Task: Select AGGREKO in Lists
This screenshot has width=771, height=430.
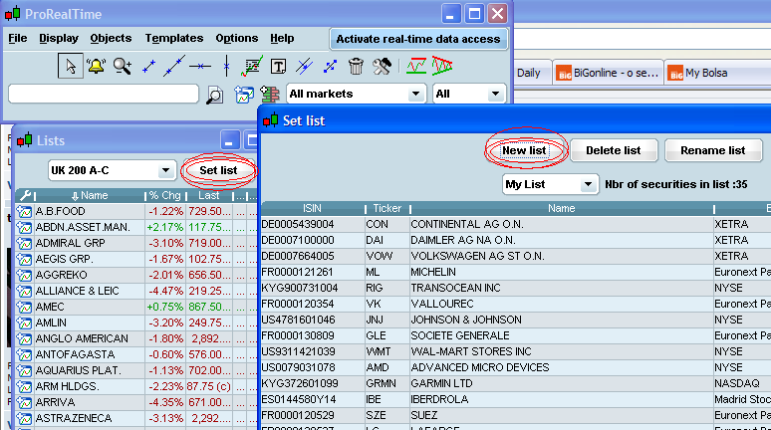Action: (61, 275)
